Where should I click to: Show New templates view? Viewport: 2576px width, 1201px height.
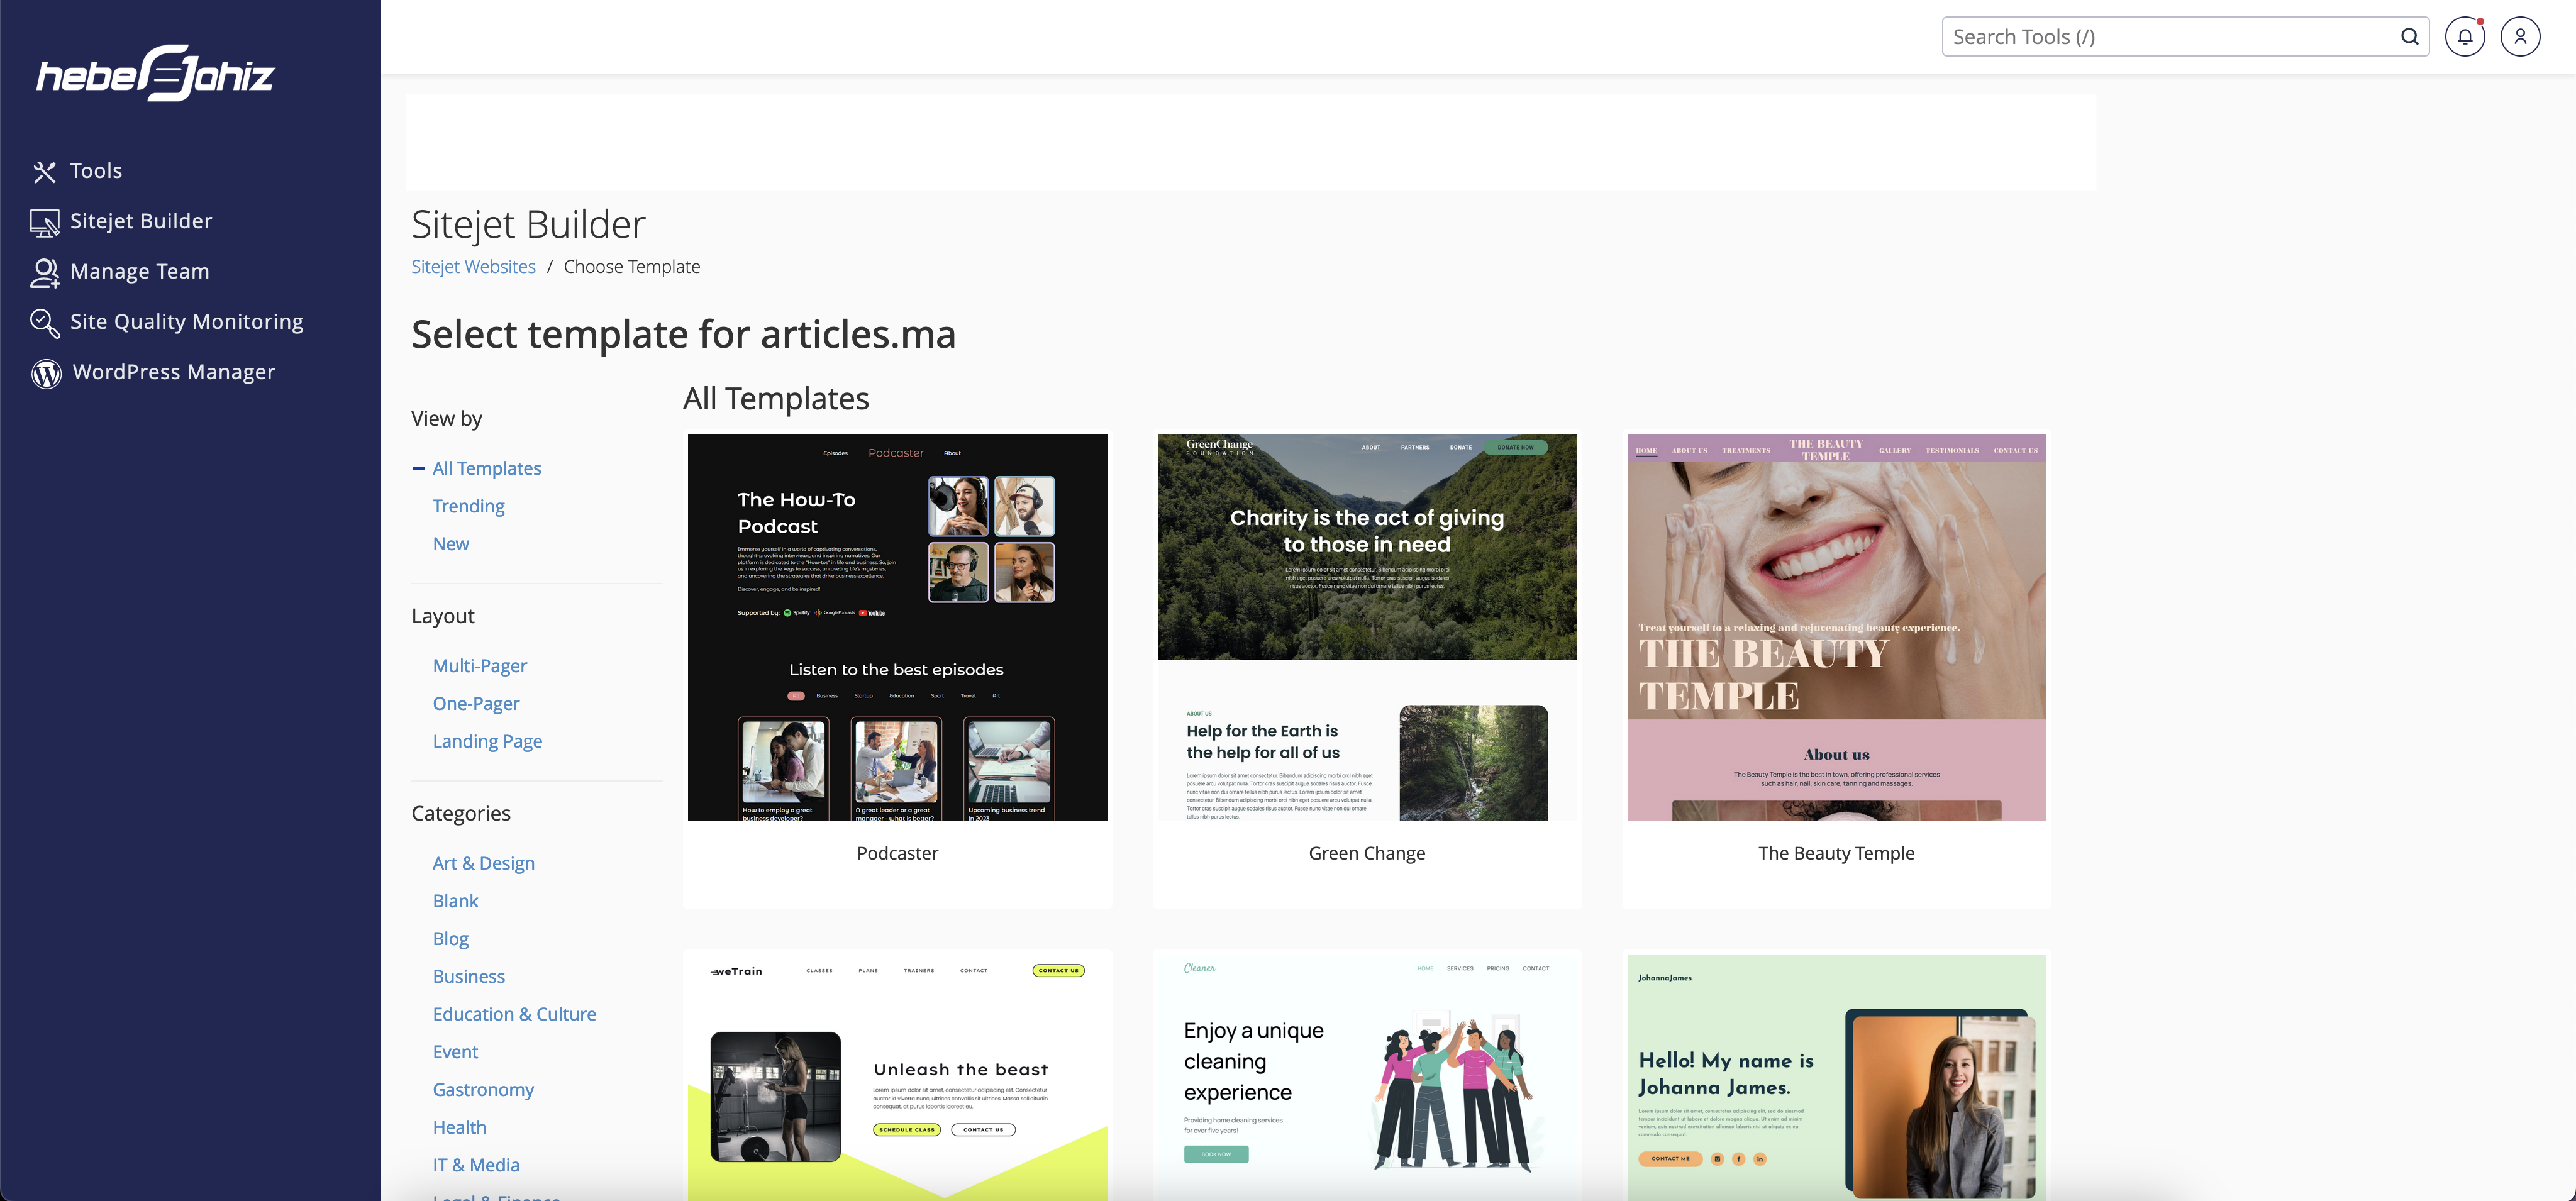(x=450, y=544)
